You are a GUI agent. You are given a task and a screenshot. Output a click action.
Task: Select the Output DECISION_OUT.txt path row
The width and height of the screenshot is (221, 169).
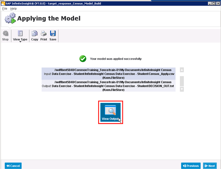108,86
